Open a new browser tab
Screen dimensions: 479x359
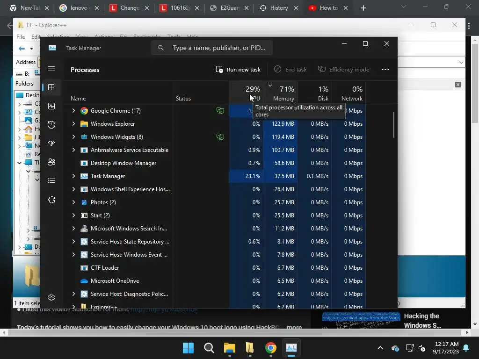coord(363,8)
